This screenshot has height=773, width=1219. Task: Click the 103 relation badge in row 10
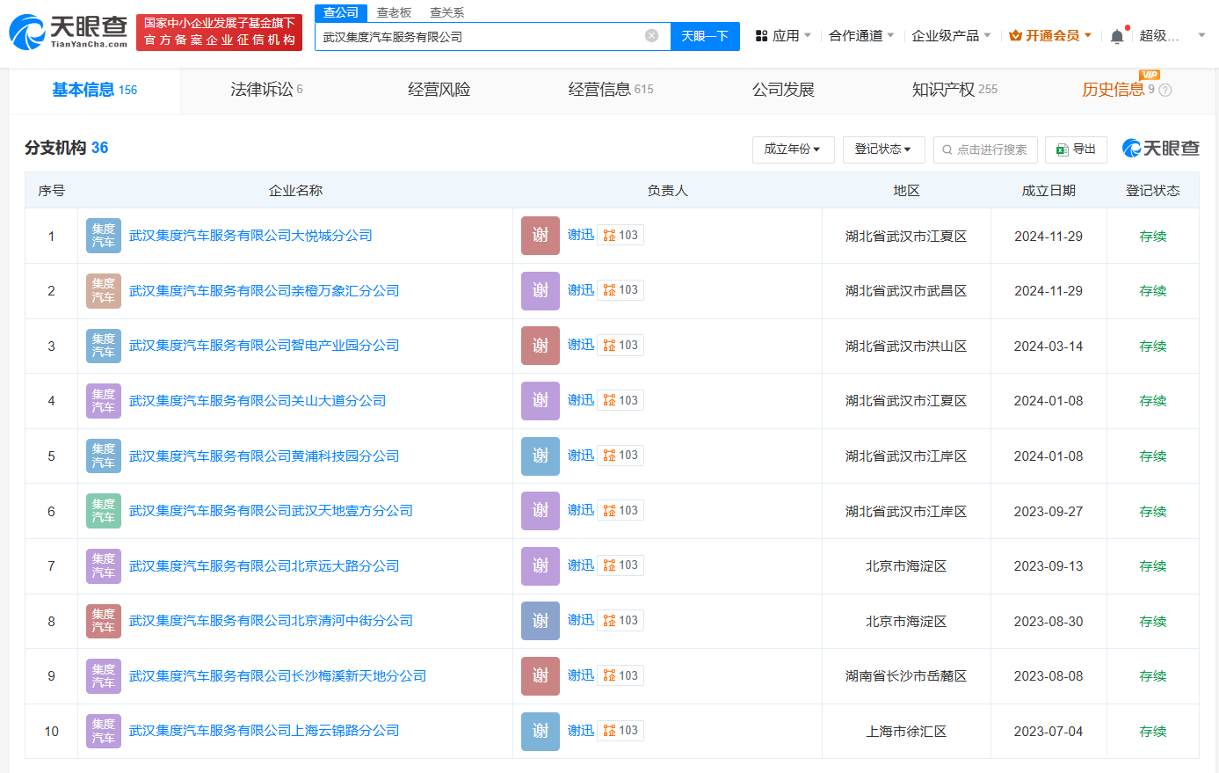click(x=620, y=731)
